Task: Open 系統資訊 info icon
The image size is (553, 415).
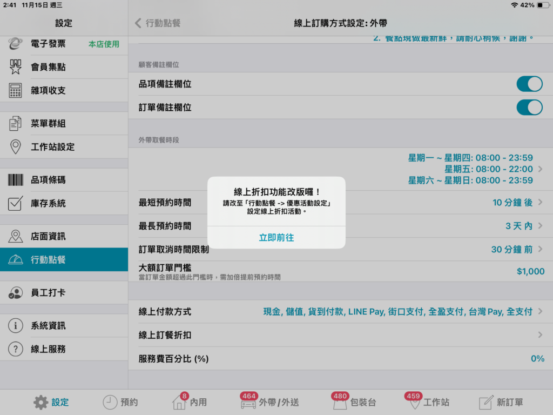Action: coord(16,326)
